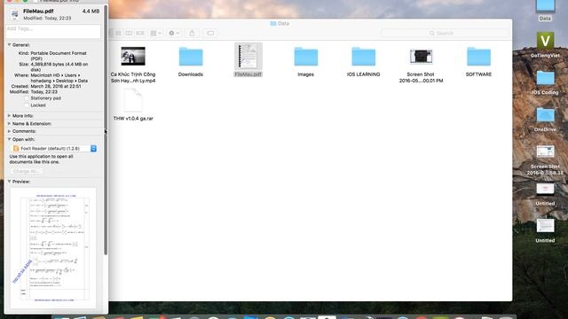Select cover flow view icon in Finder toolbar
This screenshot has width=568, height=319.
[x=140, y=33]
